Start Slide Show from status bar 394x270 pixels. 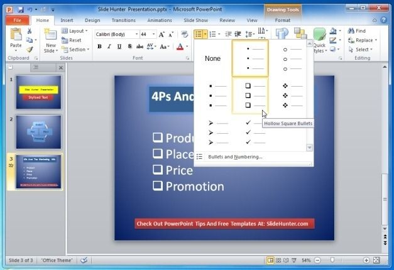click(x=294, y=261)
